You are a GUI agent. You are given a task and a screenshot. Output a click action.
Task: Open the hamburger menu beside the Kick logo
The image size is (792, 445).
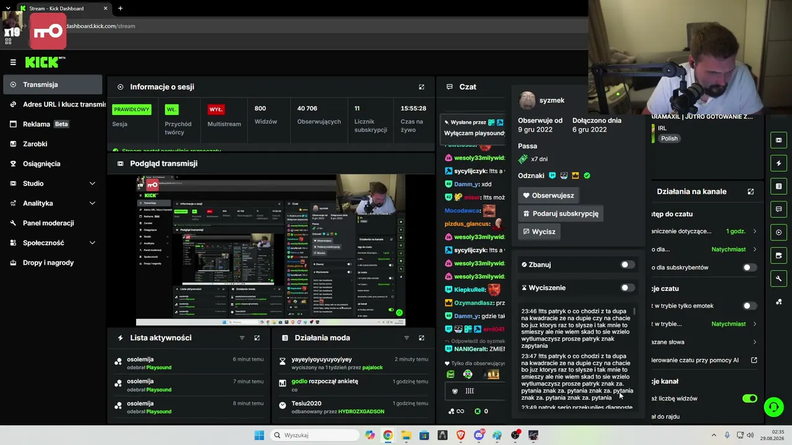(x=13, y=62)
